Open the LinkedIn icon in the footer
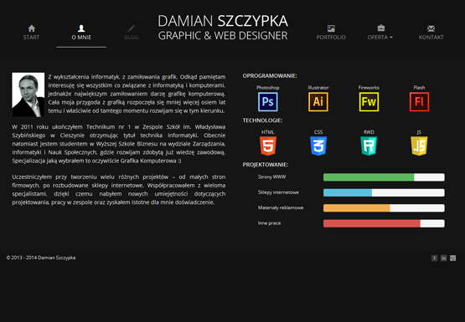The width and height of the screenshot is (465, 322). [x=444, y=258]
